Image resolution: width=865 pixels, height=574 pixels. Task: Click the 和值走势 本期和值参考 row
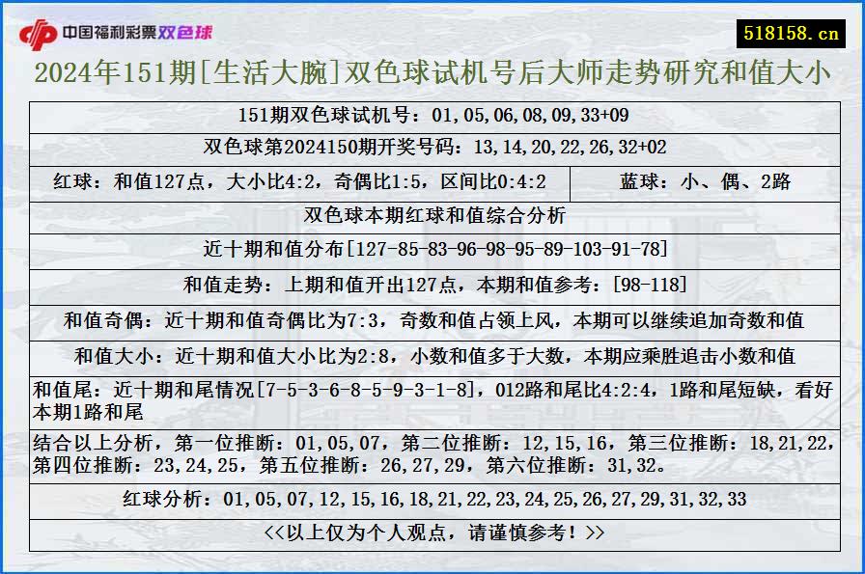432,283
